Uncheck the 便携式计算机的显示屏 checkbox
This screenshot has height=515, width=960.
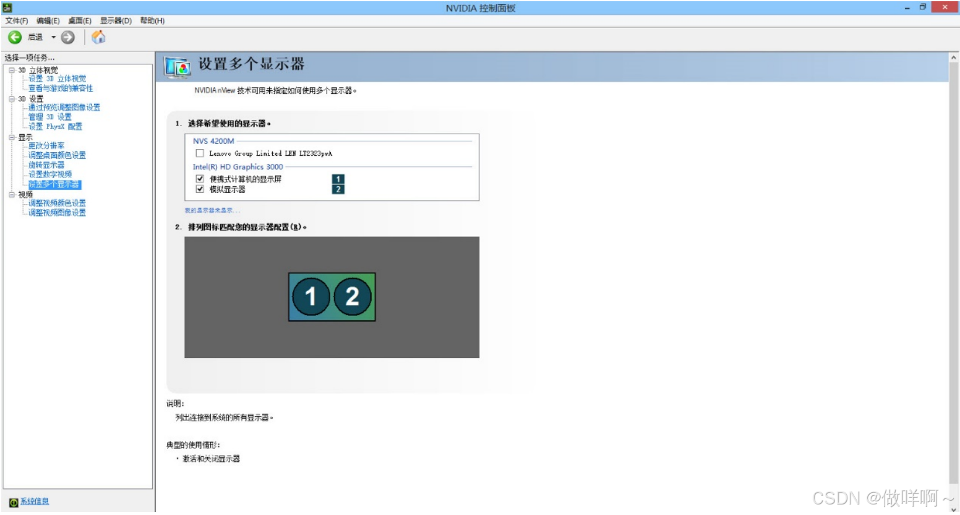tap(200, 179)
